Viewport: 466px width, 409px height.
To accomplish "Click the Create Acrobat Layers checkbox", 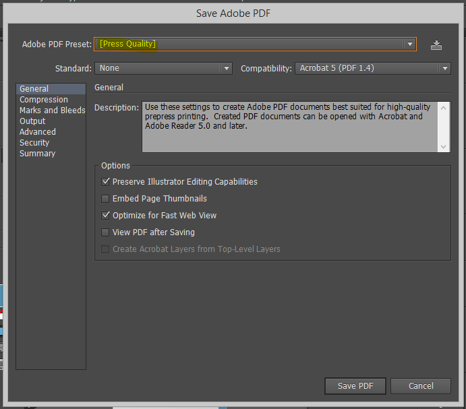I will pos(105,249).
